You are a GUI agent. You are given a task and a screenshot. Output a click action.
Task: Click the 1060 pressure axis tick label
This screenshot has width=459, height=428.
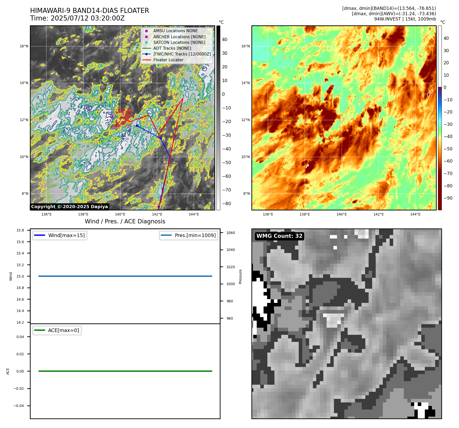[x=231, y=233]
